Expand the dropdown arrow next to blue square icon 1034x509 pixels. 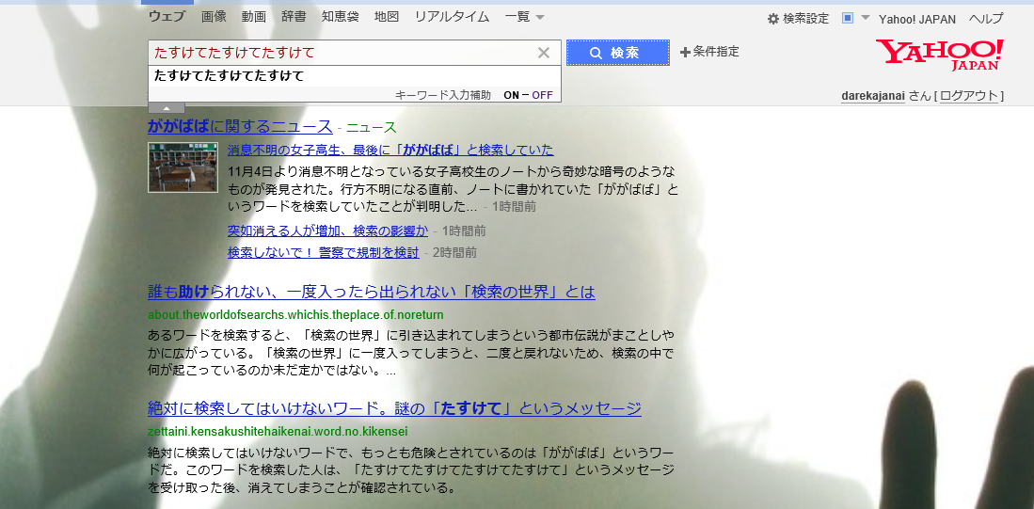(865, 19)
